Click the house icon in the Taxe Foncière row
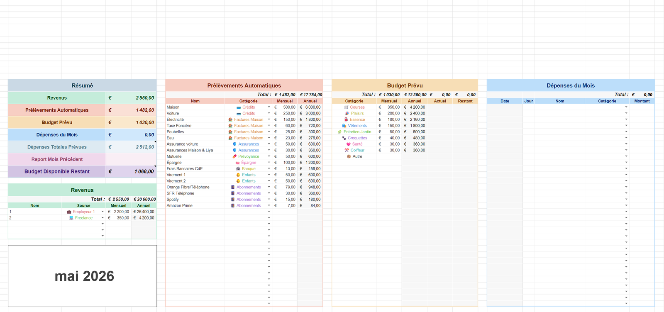Image resolution: width=664 pixels, height=312 pixels. coord(230,126)
